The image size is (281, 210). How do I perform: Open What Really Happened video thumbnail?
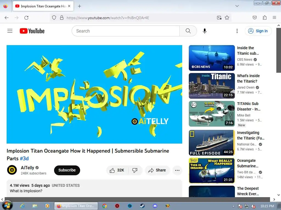pyautogui.click(x=212, y=171)
